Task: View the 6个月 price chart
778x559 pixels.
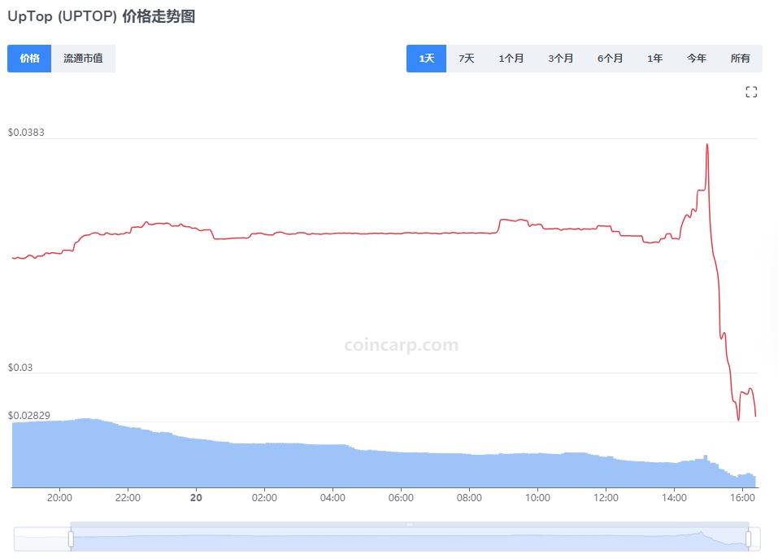Action: (x=610, y=58)
